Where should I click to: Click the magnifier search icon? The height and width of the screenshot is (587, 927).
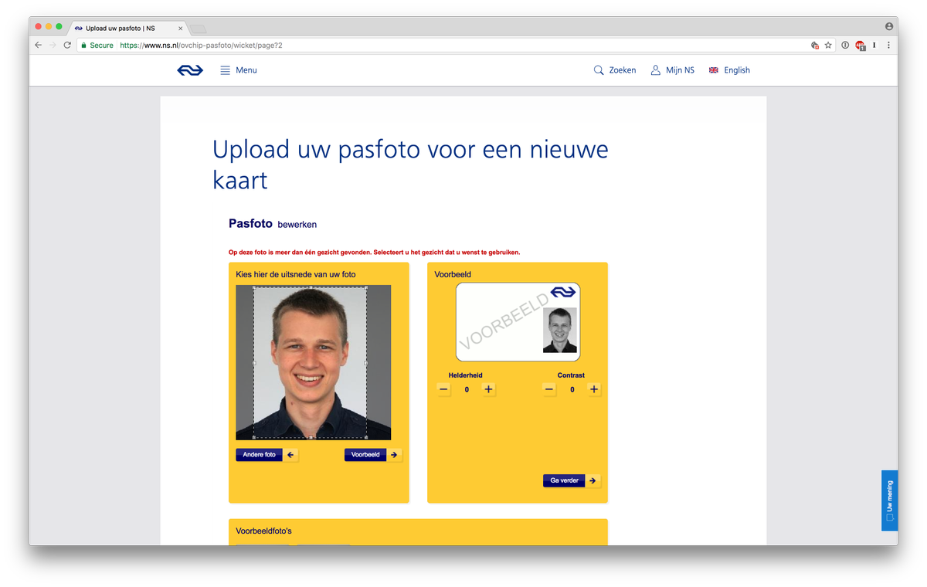599,70
